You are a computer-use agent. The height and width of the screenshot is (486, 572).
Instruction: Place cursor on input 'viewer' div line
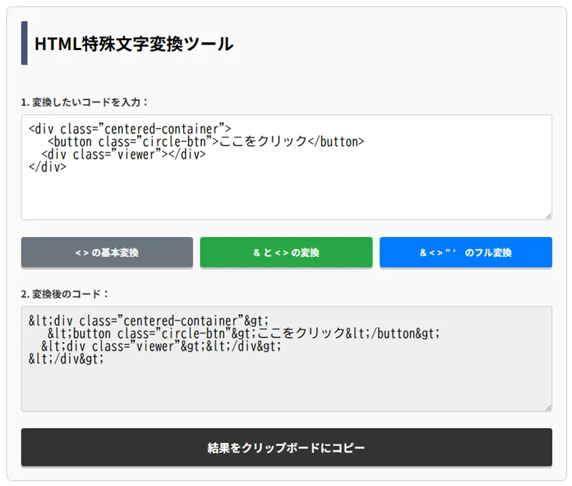[123, 155]
